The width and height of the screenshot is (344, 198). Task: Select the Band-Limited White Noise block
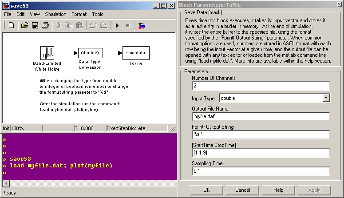(47, 53)
